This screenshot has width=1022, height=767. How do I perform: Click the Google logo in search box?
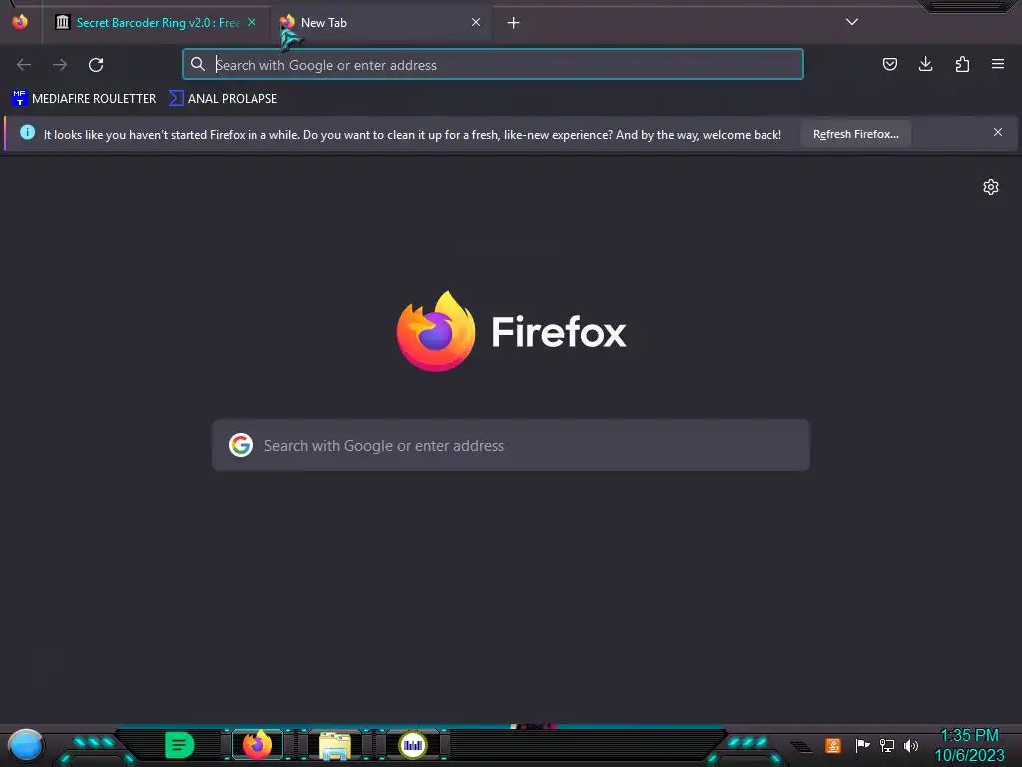(x=241, y=445)
